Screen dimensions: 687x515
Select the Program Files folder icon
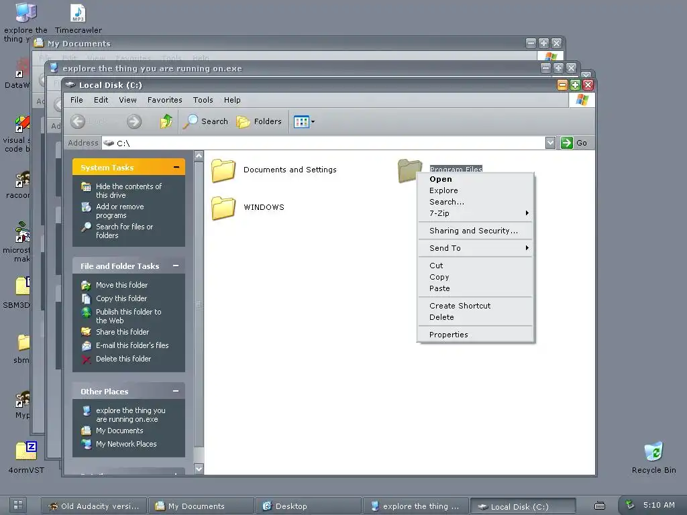(409, 170)
